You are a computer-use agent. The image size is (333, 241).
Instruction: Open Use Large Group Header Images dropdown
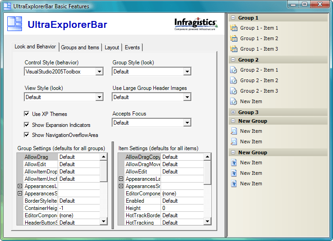[x=187, y=97]
